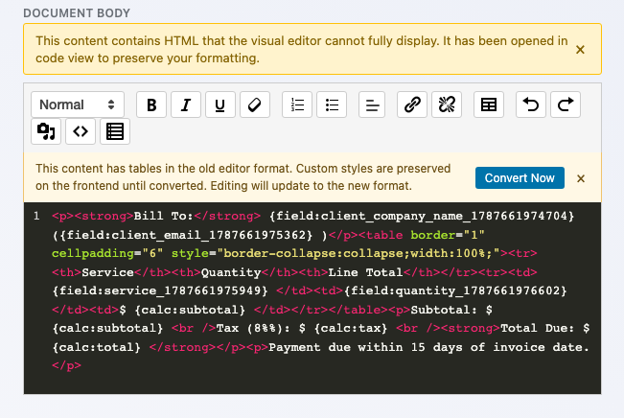
Task: Toggle underline formatting
Action: (220, 104)
